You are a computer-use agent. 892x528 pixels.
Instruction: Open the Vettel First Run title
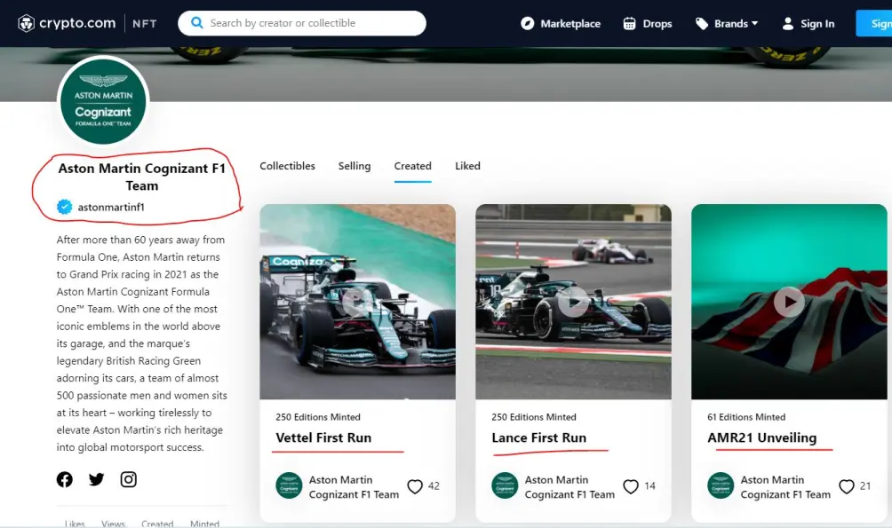coord(323,437)
